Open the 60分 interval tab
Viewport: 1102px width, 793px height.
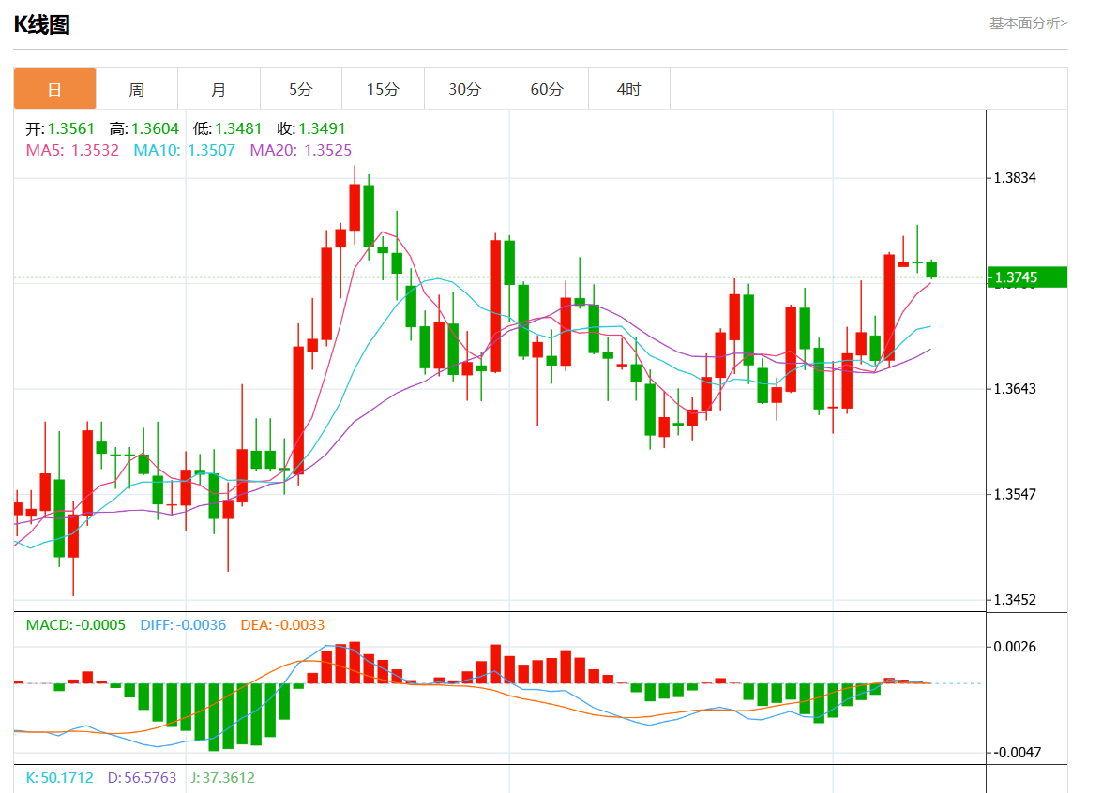point(547,89)
